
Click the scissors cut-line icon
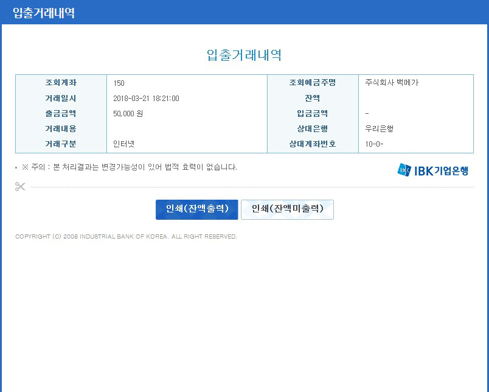(x=20, y=186)
